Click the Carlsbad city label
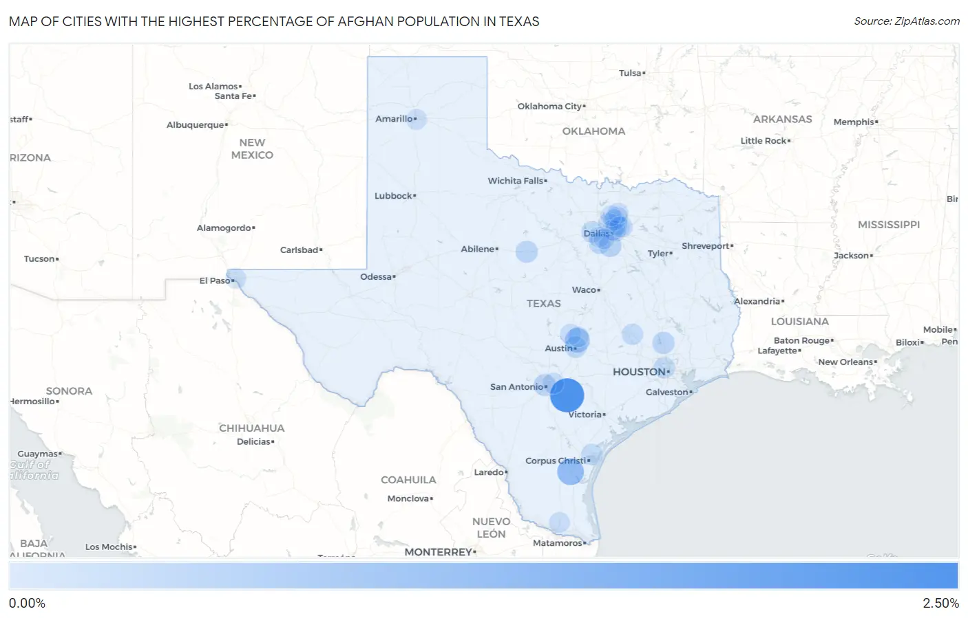 click(x=299, y=250)
